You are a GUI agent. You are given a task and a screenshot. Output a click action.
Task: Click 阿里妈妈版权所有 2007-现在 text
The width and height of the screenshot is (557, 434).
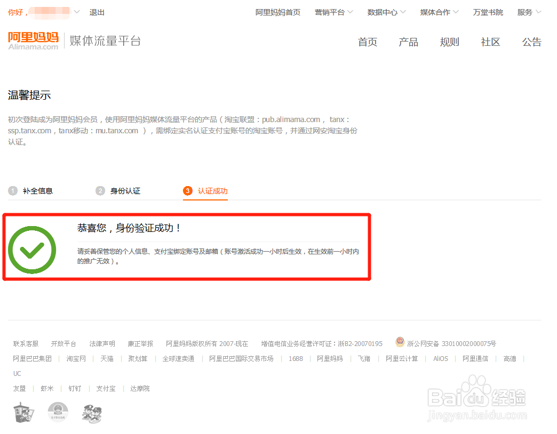(x=207, y=343)
